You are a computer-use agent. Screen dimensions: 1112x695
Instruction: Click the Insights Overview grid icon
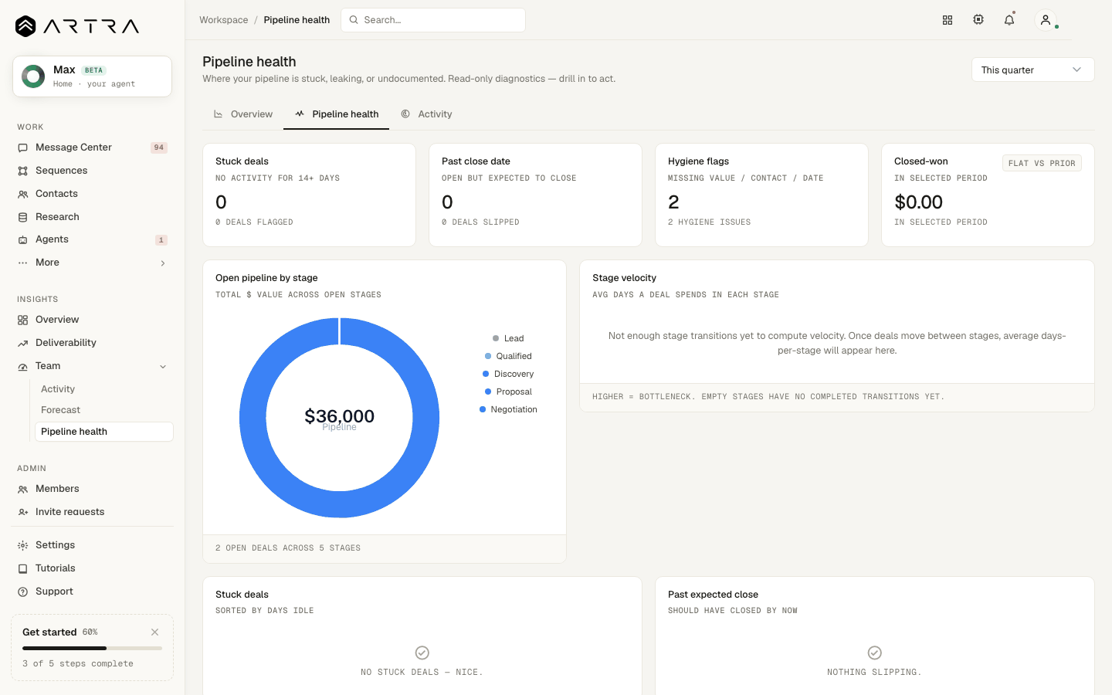click(23, 320)
